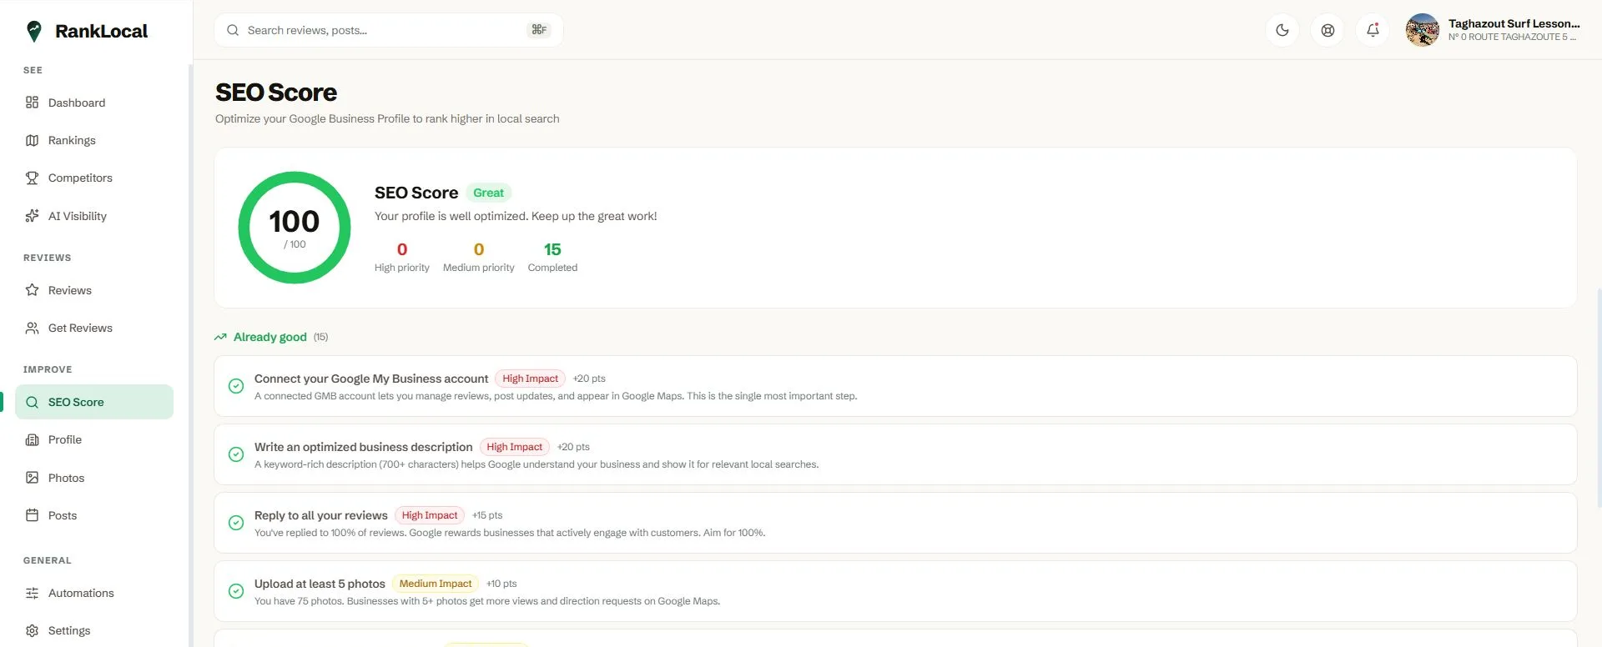Open the Profile page

click(x=94, y=439)
